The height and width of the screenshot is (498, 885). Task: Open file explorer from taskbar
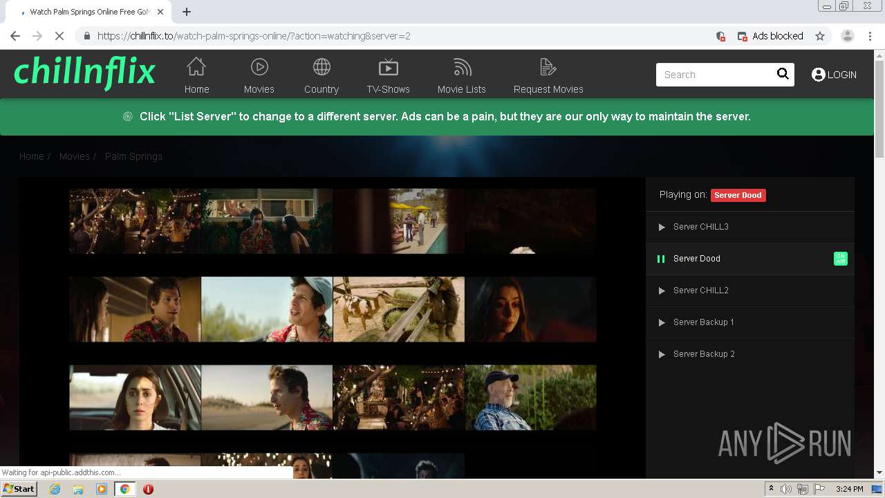pos(78,489)
